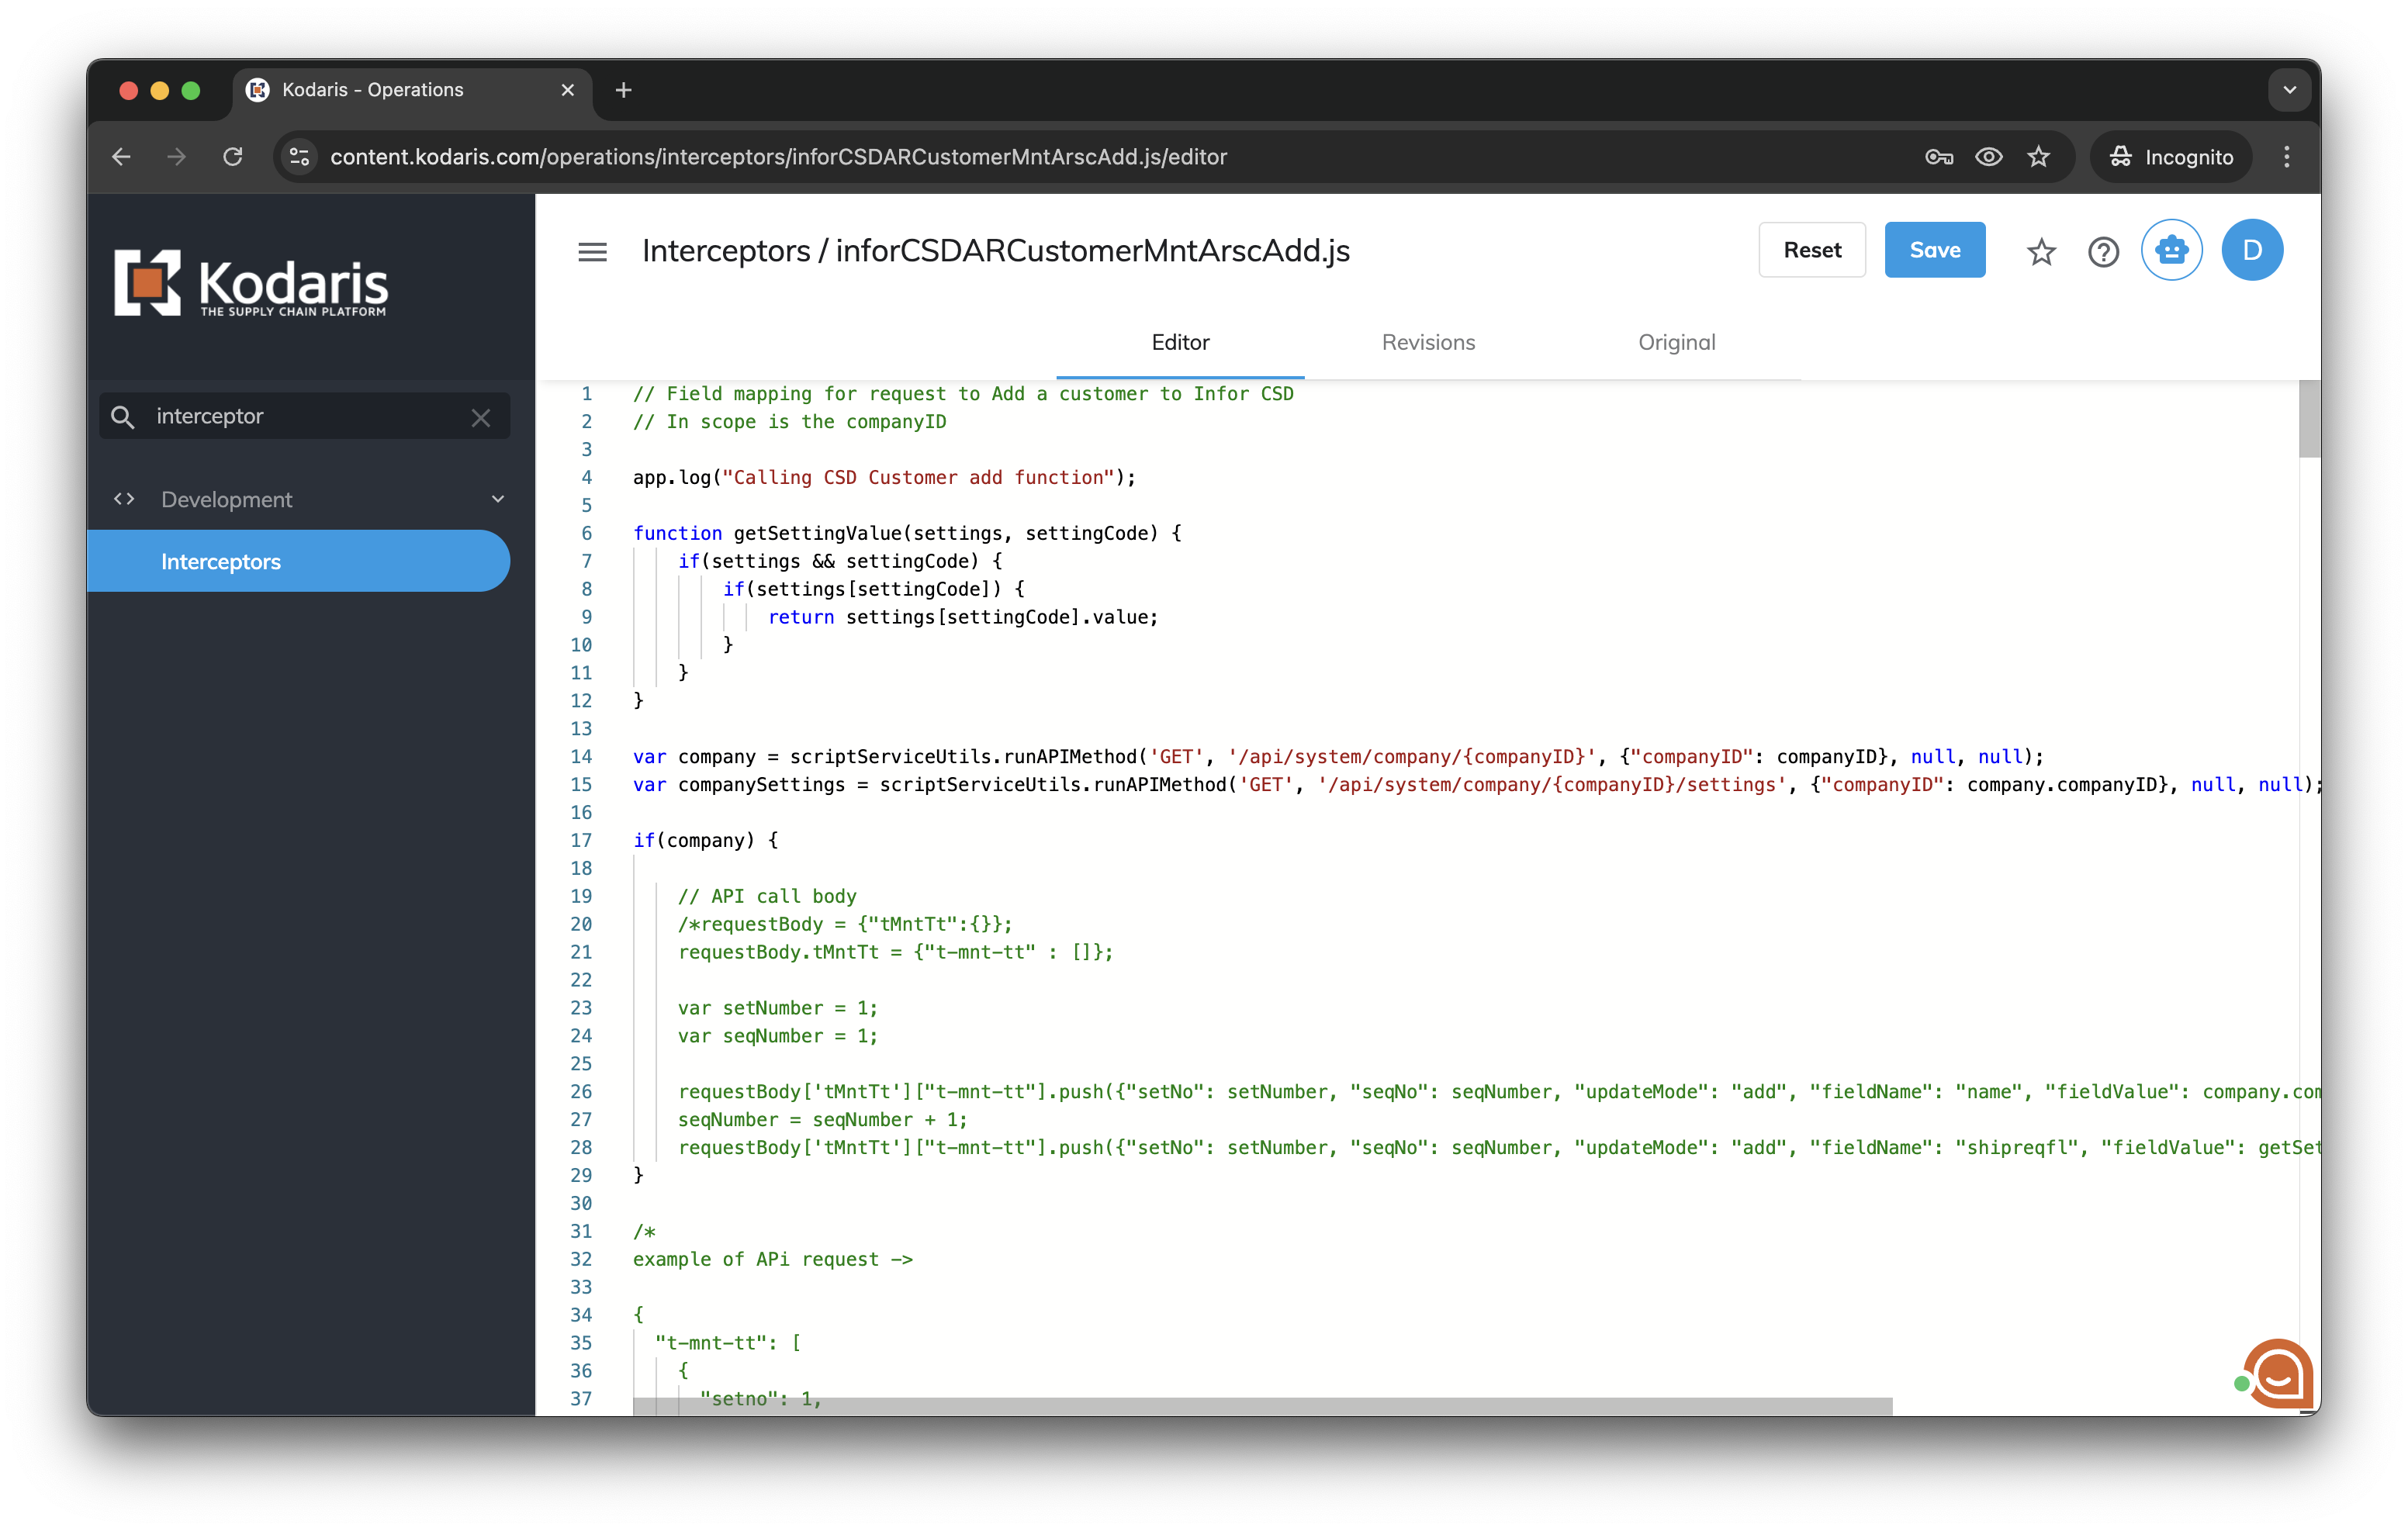
Task: Go forward in browser history
Action: 176,157
